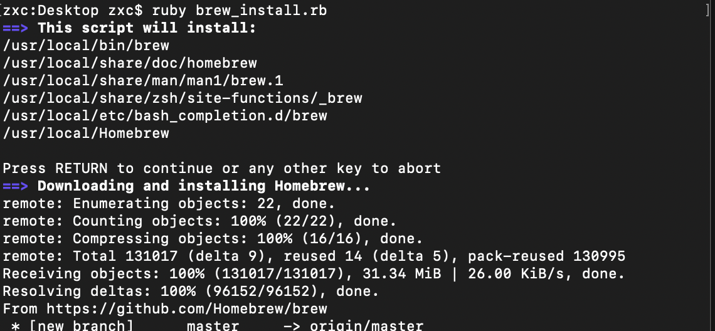Viewport: 715px width, 331px height.
Task: Click the 'This script will install:' heading
Action: [147, 28]
